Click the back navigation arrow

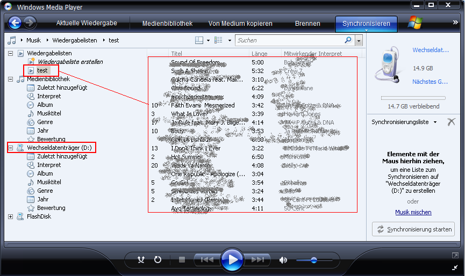click(x=15, y=23)
